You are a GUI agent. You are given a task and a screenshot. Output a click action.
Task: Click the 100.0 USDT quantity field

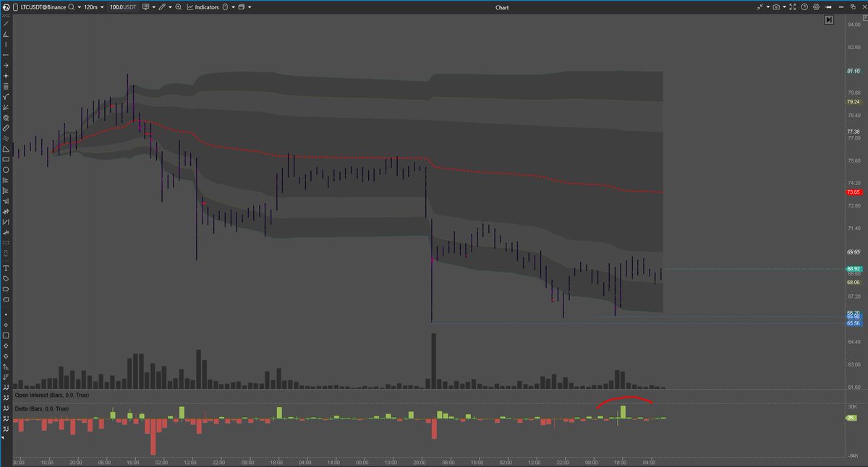pos(123,7)
